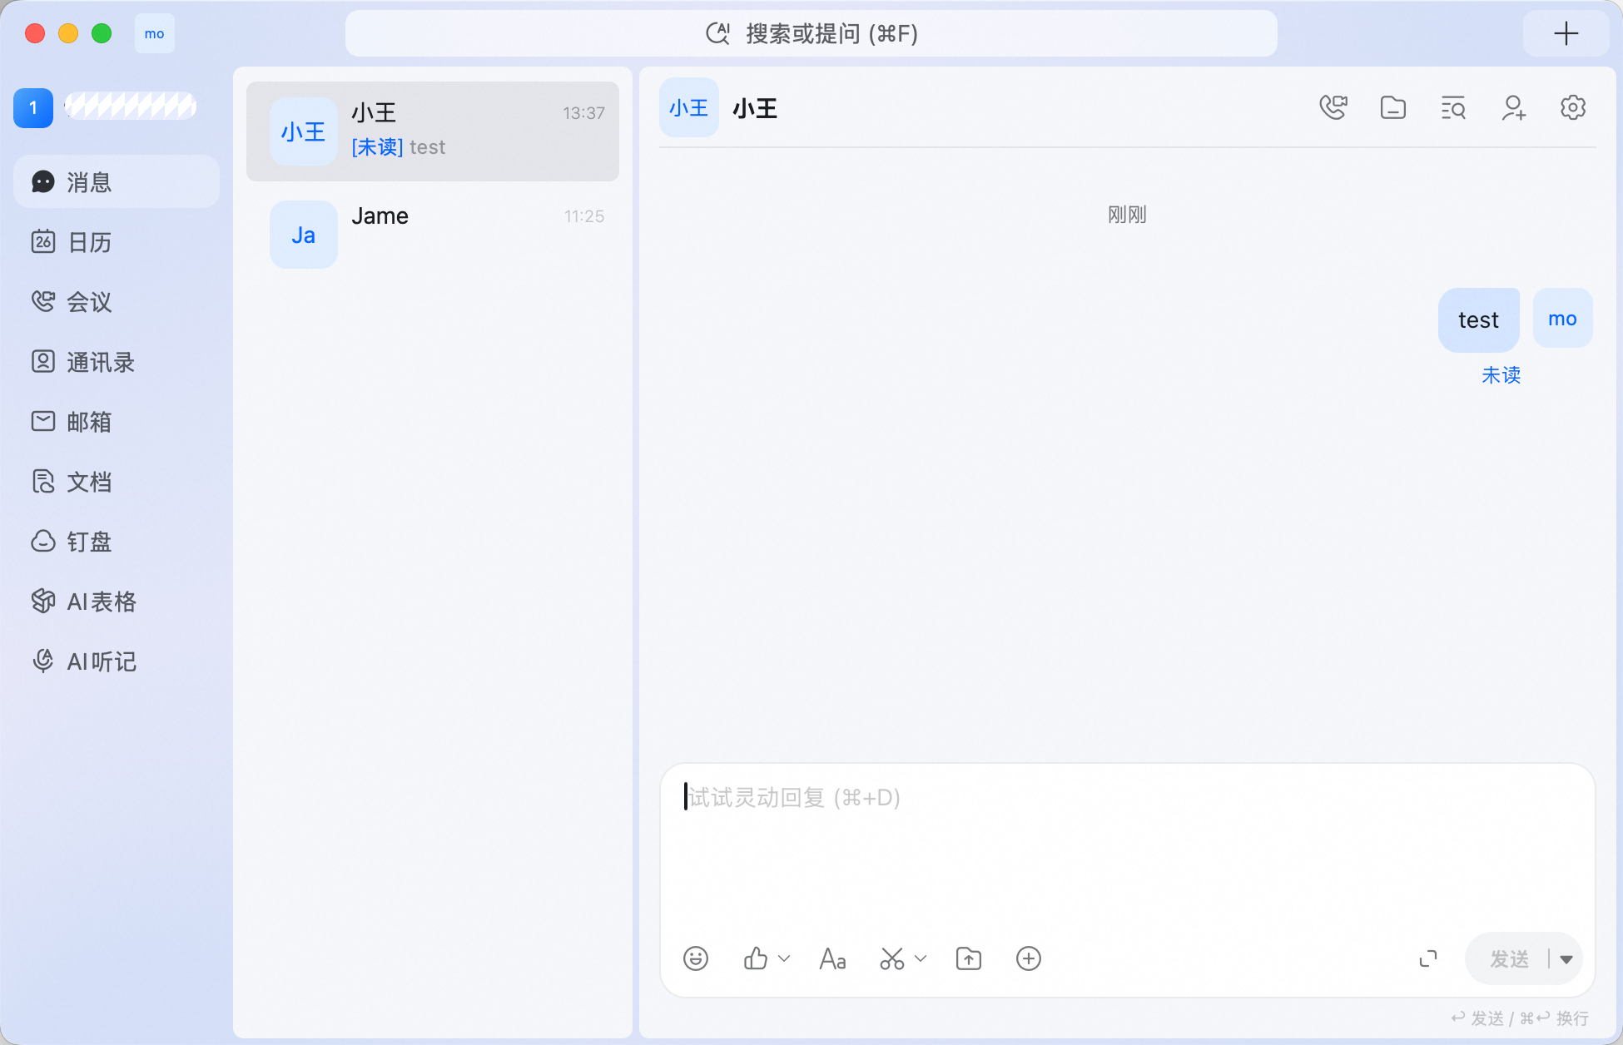1623x1045 pixels.
Task: Open AI表格 in sidebar
Action: coord(117,602)
